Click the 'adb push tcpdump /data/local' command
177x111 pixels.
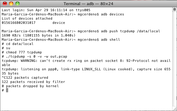(131, 31)
